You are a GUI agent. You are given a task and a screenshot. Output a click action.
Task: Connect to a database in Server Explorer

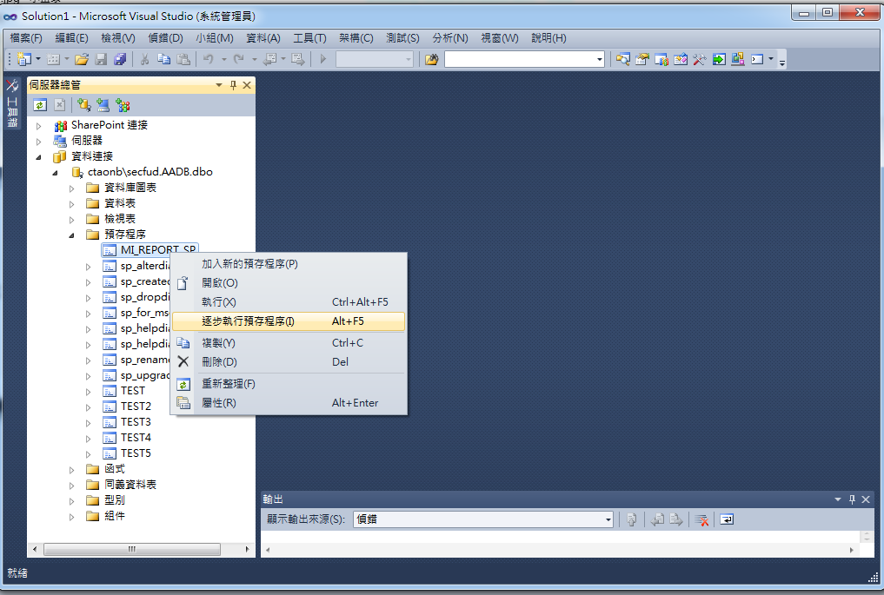click(x=83, y=104)
